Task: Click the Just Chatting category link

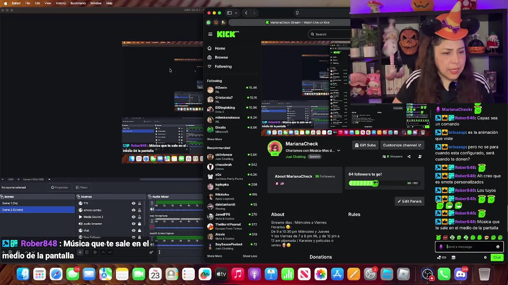Action: click(x=296, y=157)
